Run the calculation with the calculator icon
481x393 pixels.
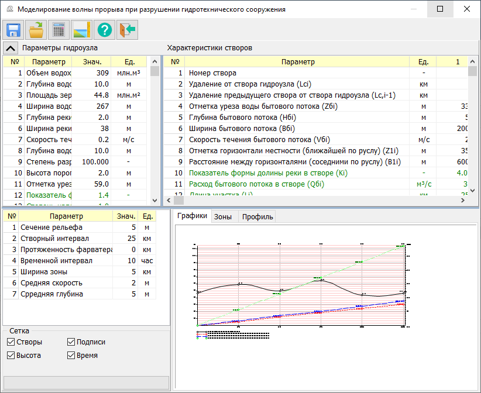pos(59,29)
